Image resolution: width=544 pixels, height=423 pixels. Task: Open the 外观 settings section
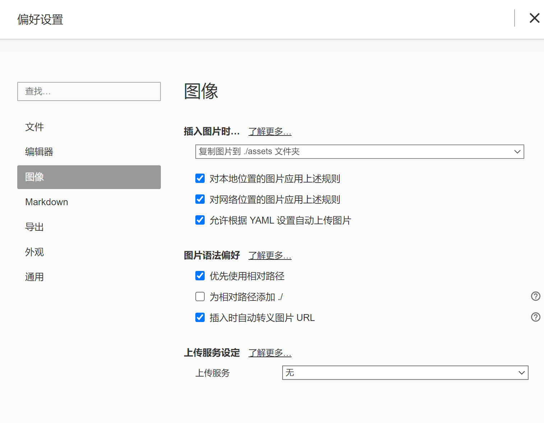[34, 252]
